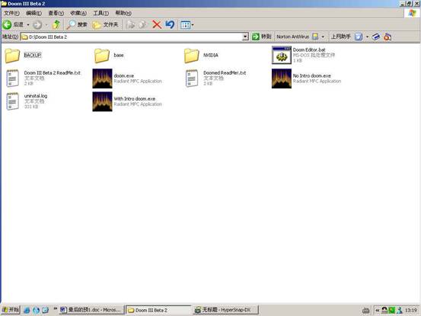Select the Doomed ReadMe!.txt file
The height and width of the screenshot is (316, 421).
215,78
